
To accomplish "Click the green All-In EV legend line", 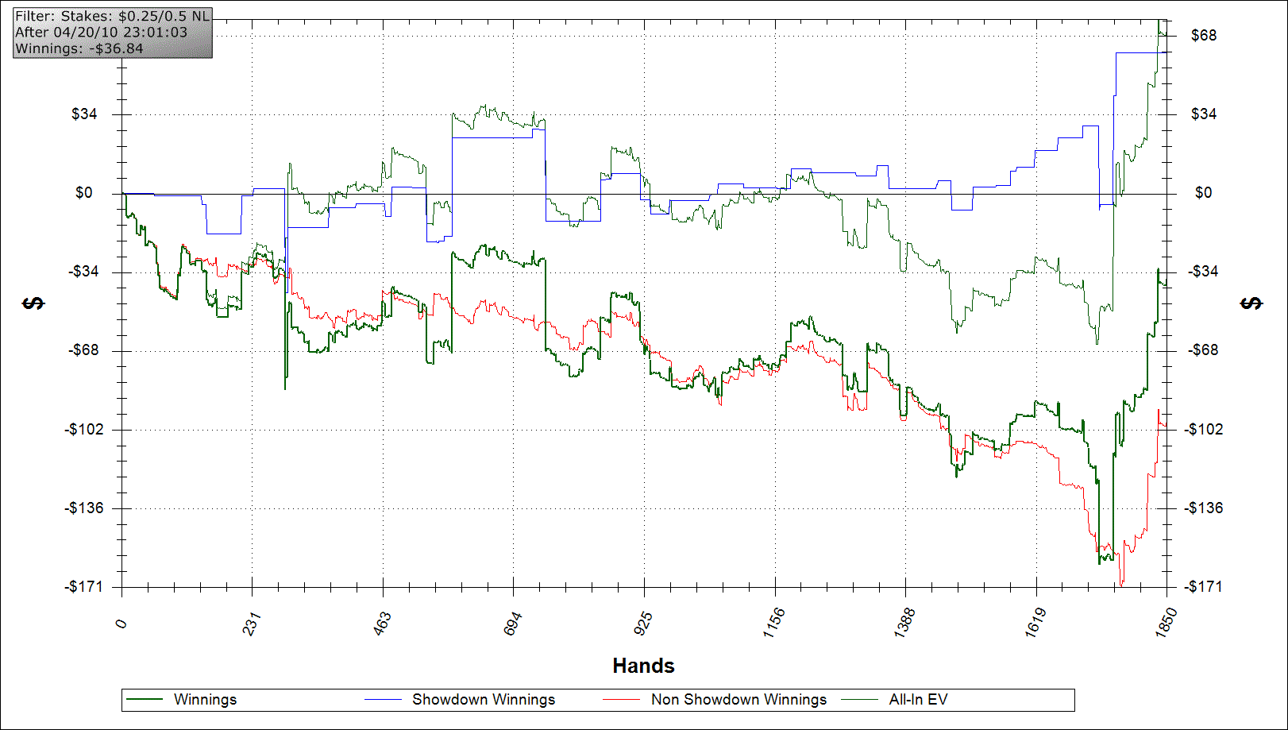I will pos(860,700).
